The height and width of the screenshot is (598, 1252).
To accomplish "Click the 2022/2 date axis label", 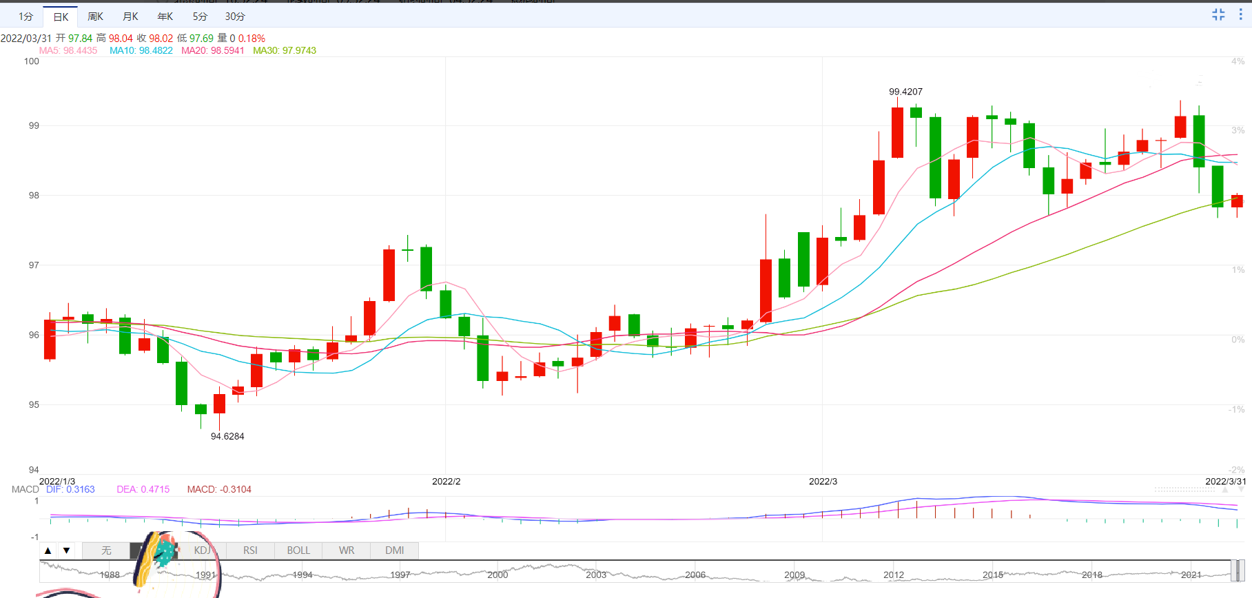I will [447, 482].
